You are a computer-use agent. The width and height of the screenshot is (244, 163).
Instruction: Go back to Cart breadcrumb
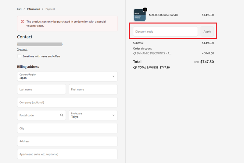(19, 9)
